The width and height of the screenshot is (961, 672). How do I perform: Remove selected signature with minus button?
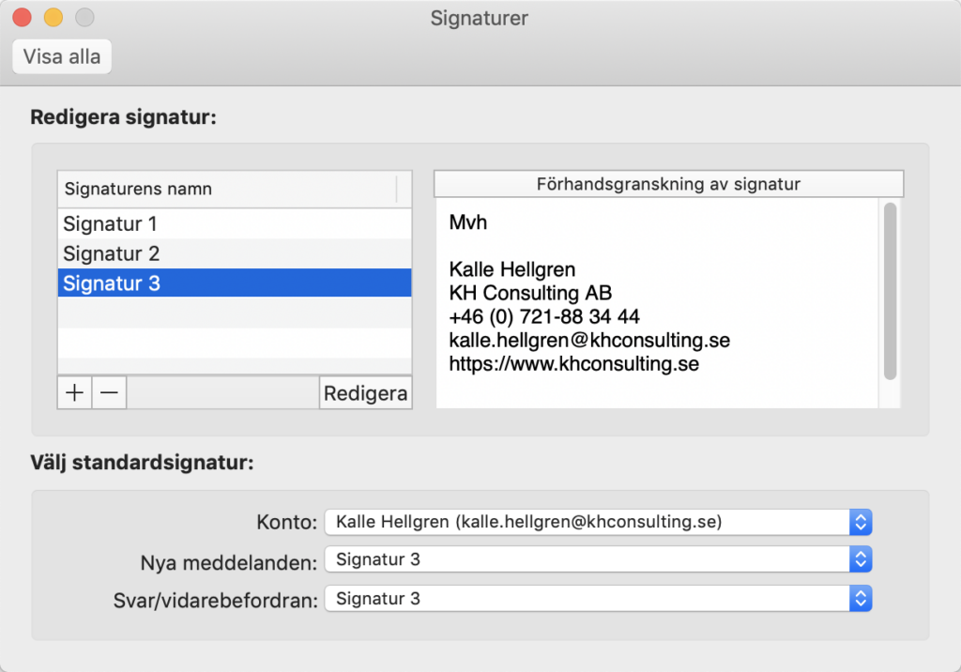(109, 392)
